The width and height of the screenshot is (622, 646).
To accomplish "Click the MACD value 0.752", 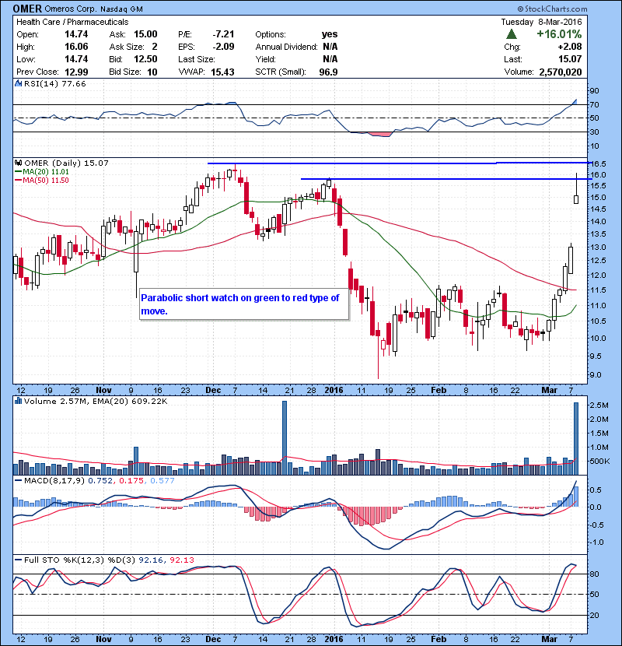I will point(100,480).
